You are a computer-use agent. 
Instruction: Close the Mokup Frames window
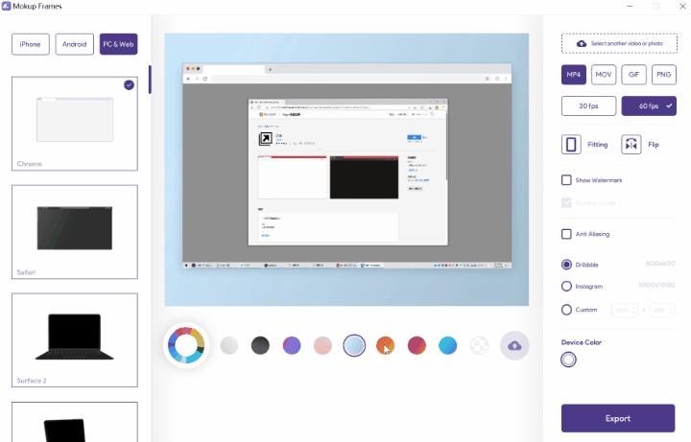coord(682,6)
